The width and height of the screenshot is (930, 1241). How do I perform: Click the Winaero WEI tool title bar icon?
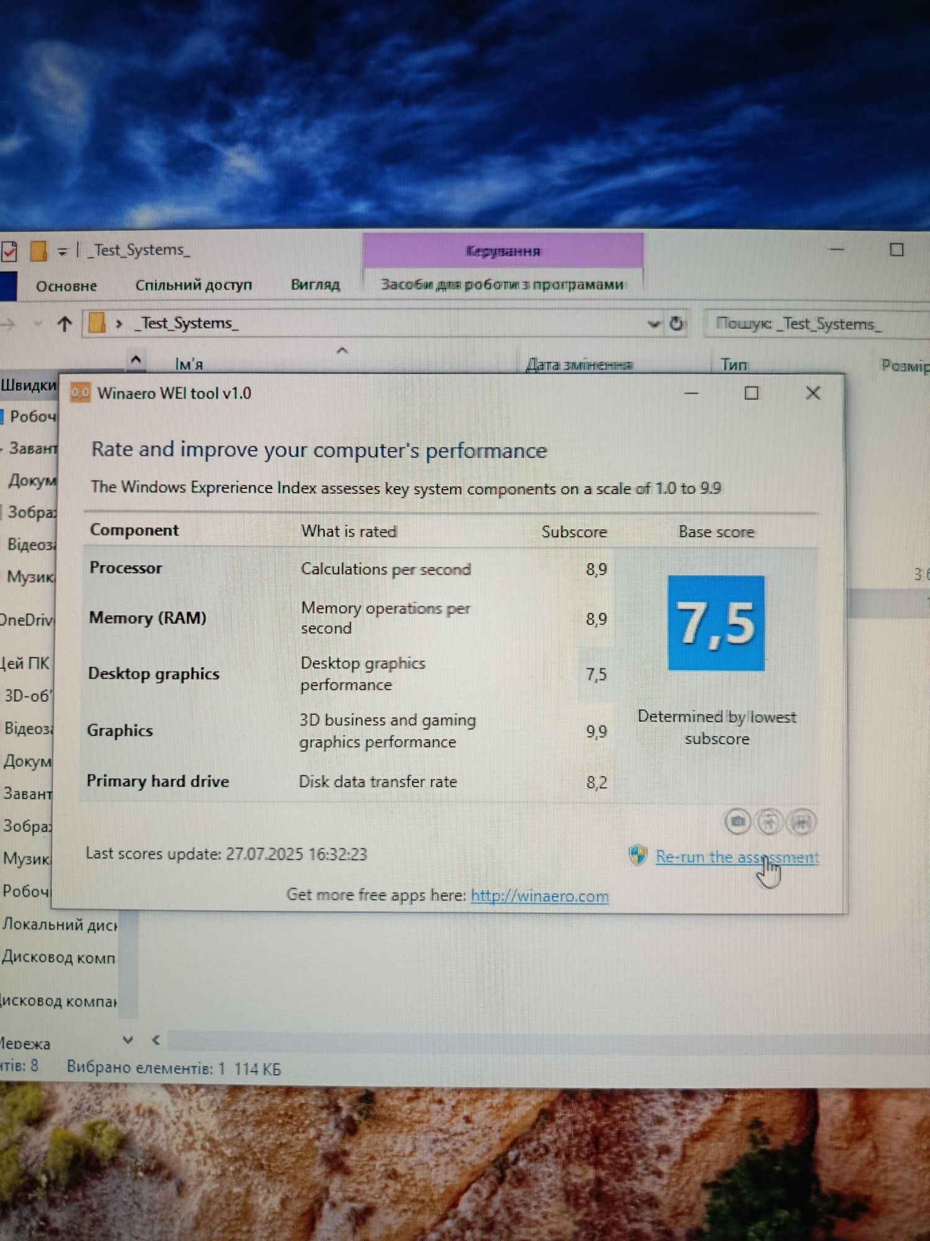80,393
